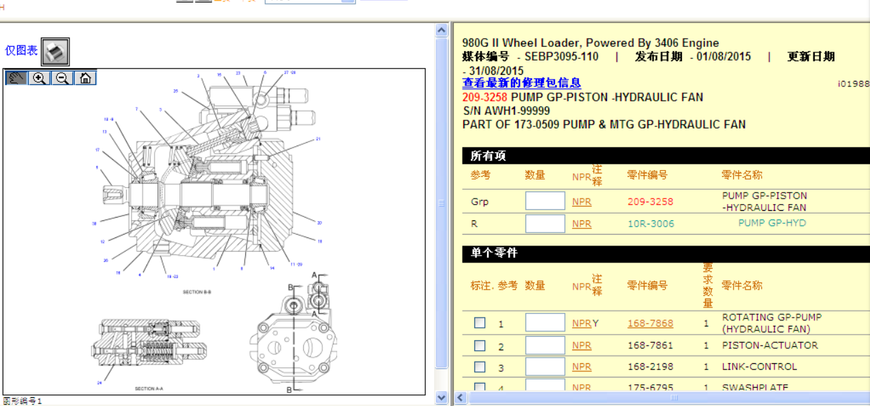870x406 pixels.
Task: Click the vertical scrollbar down arrow
Action: tap(441, 398)
